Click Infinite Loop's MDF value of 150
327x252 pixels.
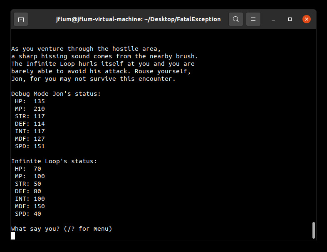(39, 206)
